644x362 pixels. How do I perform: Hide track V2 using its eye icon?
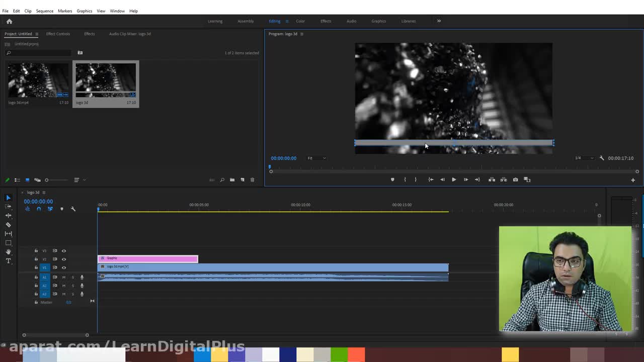click(x=64, y=259)
